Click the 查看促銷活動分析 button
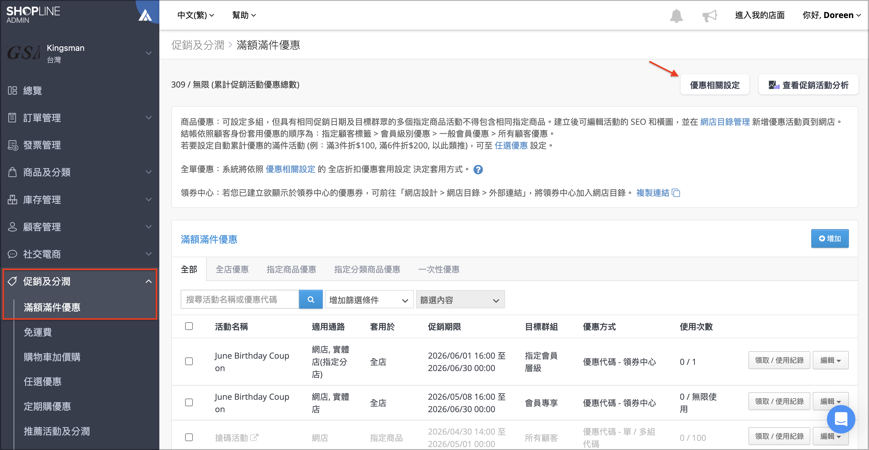The image size is (869, 450). click(808, 85)
